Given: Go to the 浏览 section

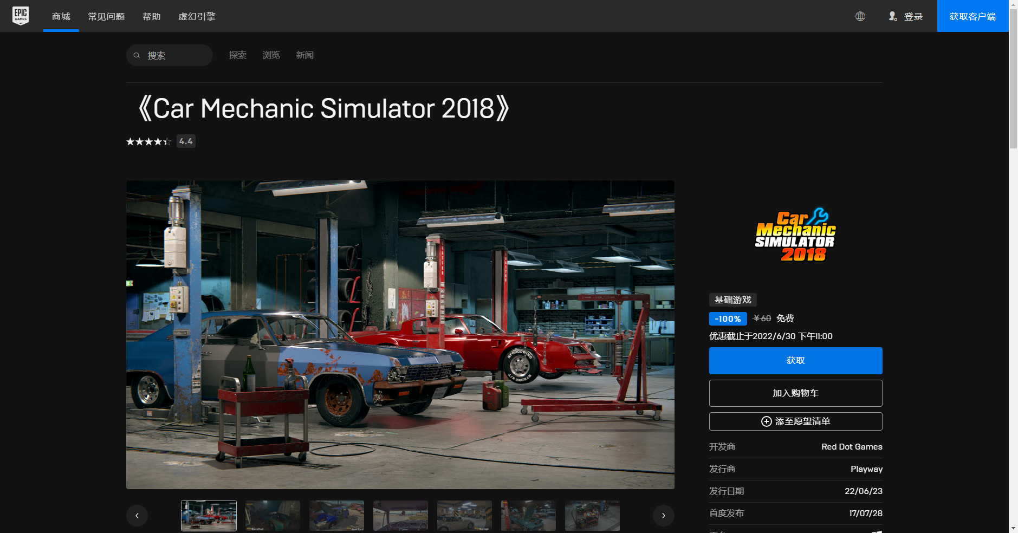Looking at the screenshot, I should pos(271,55).
